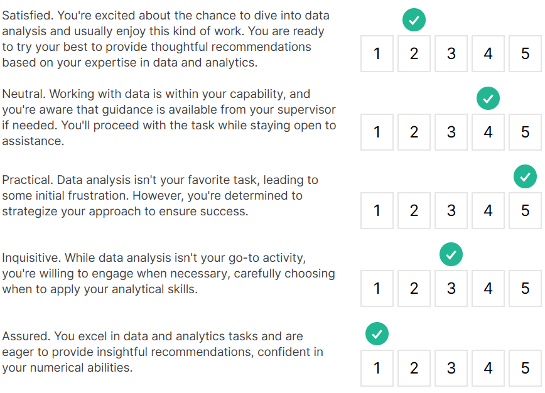Image resolution: width=545 pixels, height=393 pixels.
Task: Choose rating 4 for Practical statement
Action: (488, 211)
